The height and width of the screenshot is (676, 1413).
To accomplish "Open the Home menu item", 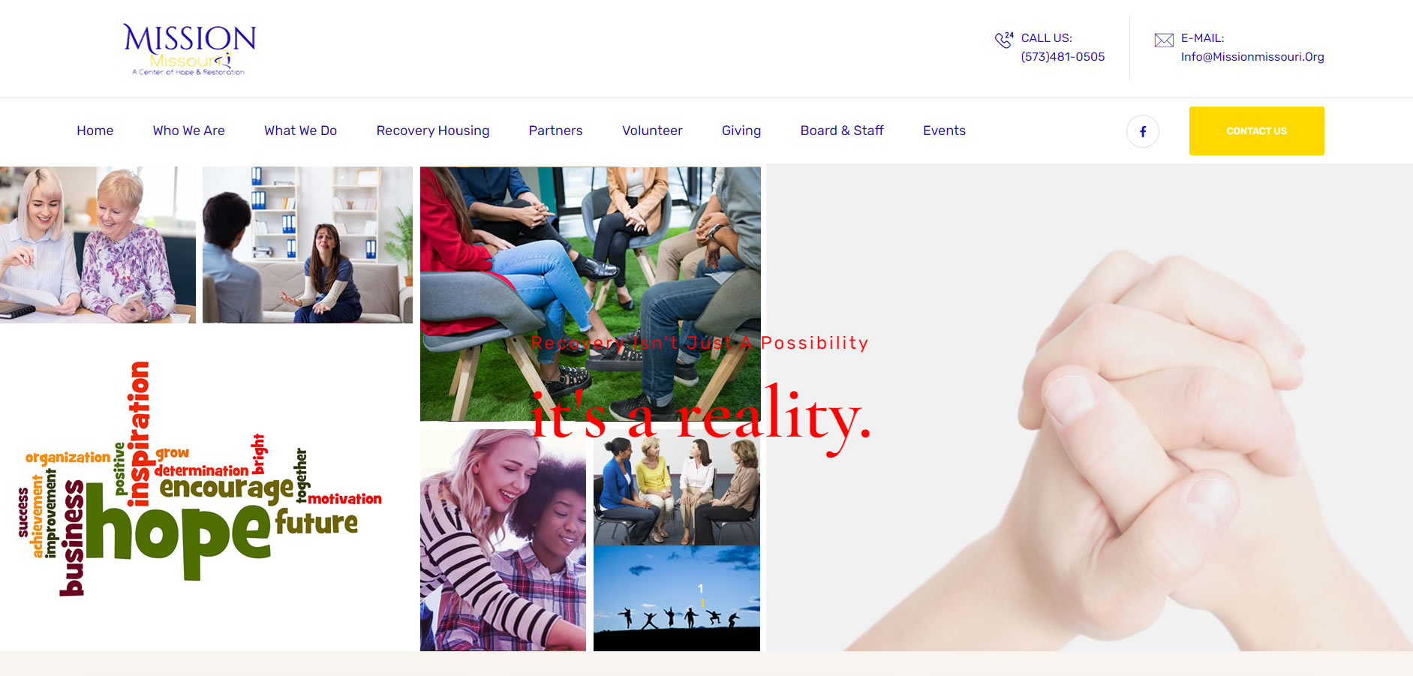I will pyautogui.click(x=95, y=131).
